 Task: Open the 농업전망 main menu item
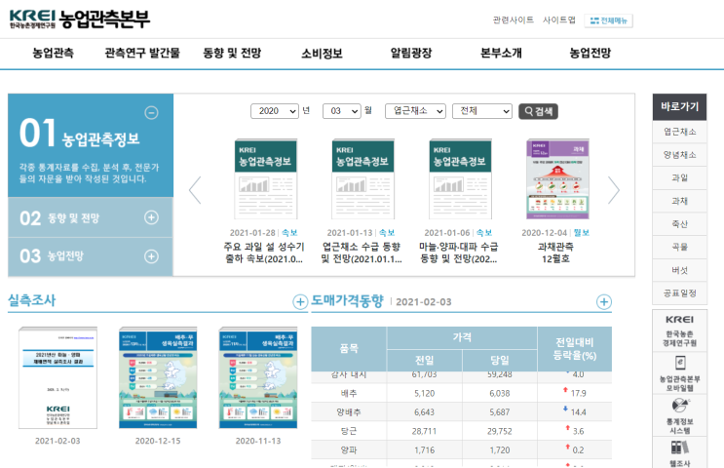(x=591, y=53)
